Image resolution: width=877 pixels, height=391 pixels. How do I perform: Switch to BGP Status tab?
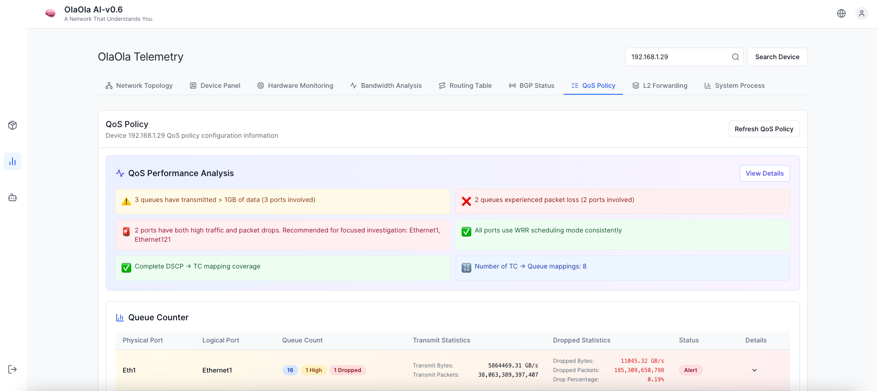tap(531, 86)
